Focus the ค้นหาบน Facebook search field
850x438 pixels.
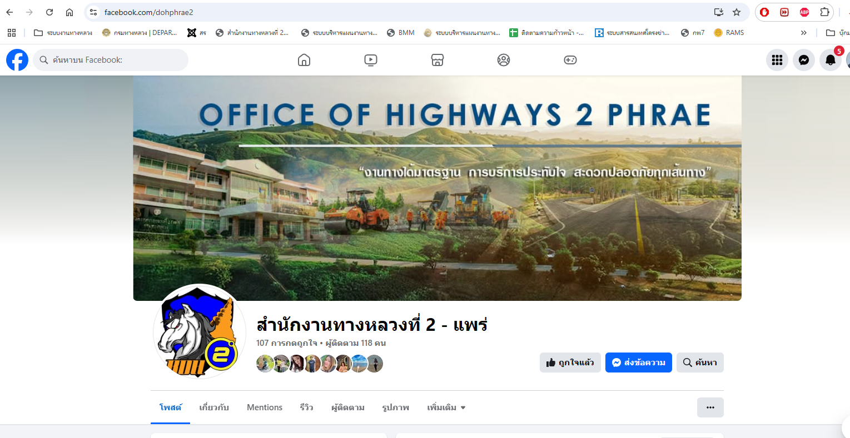pyautogui.click(x=111, y=60)
